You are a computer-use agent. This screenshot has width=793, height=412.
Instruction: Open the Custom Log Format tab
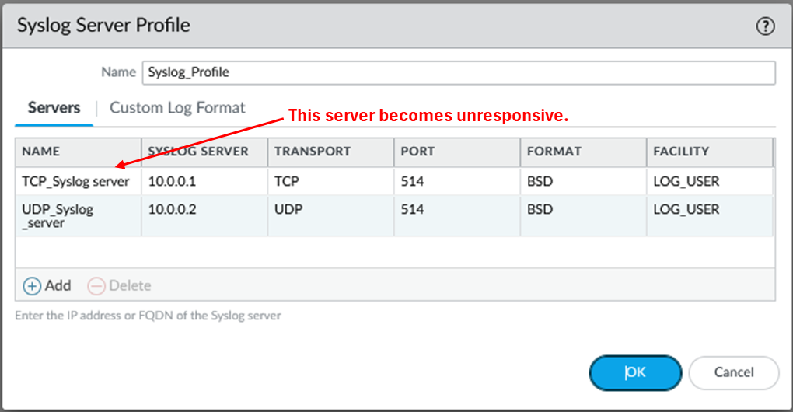pos(177,108)
